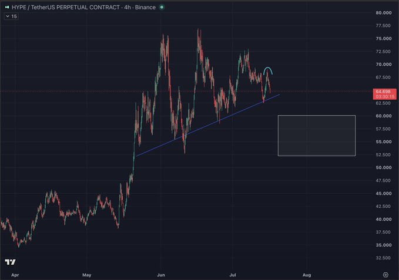Click the 67.500 price axis label

click(384, 77)
